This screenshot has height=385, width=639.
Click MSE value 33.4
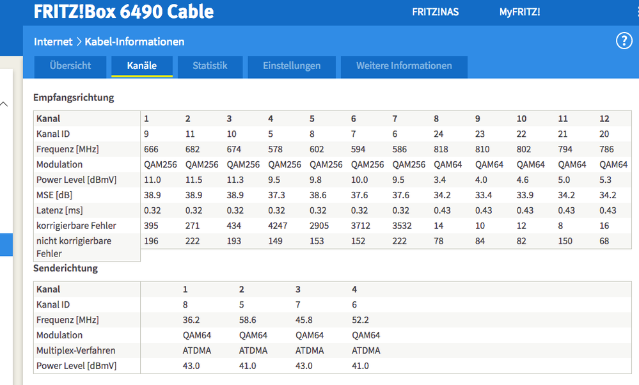484,195
